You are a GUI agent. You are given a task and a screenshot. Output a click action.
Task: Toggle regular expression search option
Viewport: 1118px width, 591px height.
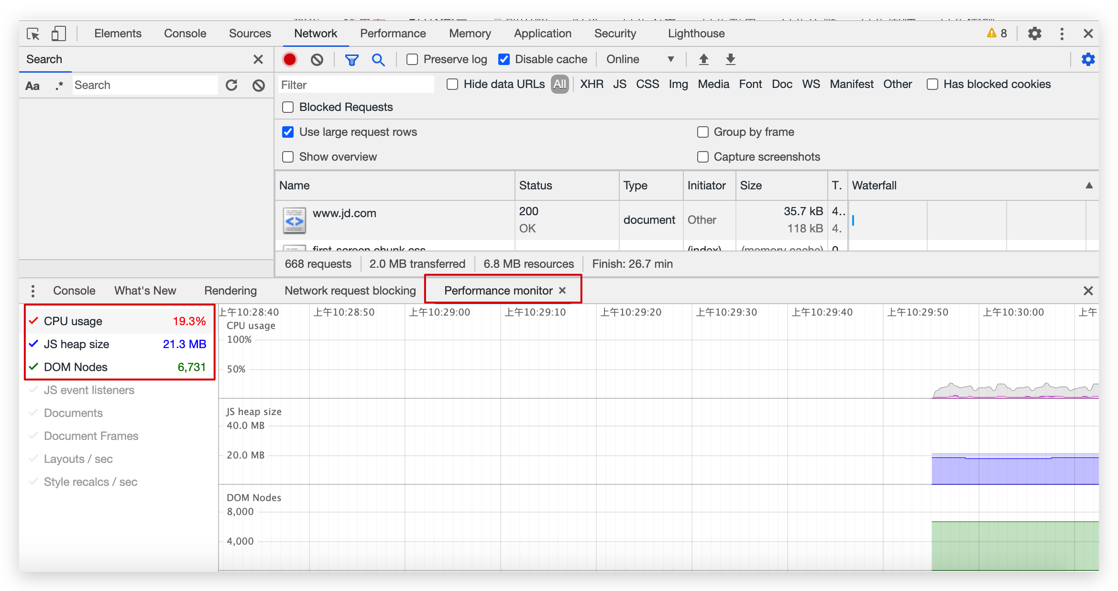59,86
